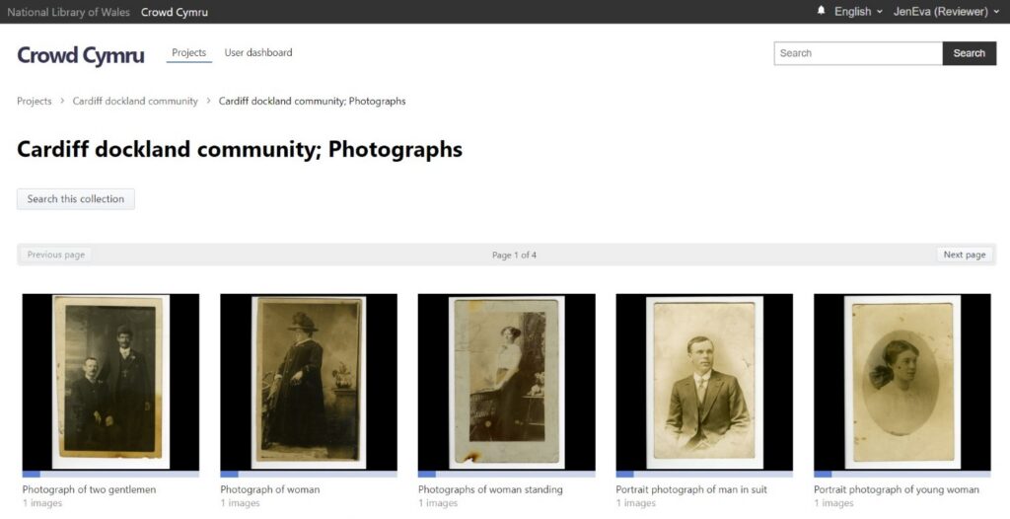Click the Previous page button
Image resolution: width=1010 pixels, height=519 pixels.
click(x=56, y=255)
